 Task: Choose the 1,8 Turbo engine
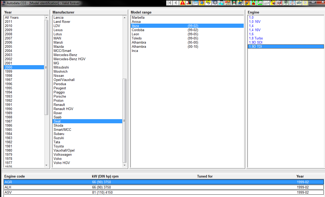click(x=256, y=38)
